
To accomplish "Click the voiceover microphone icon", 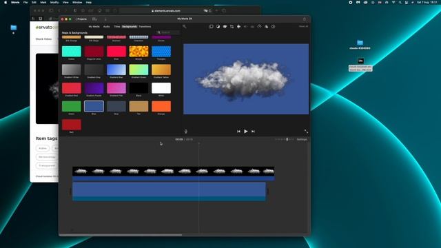I will (x=185, y=132).
